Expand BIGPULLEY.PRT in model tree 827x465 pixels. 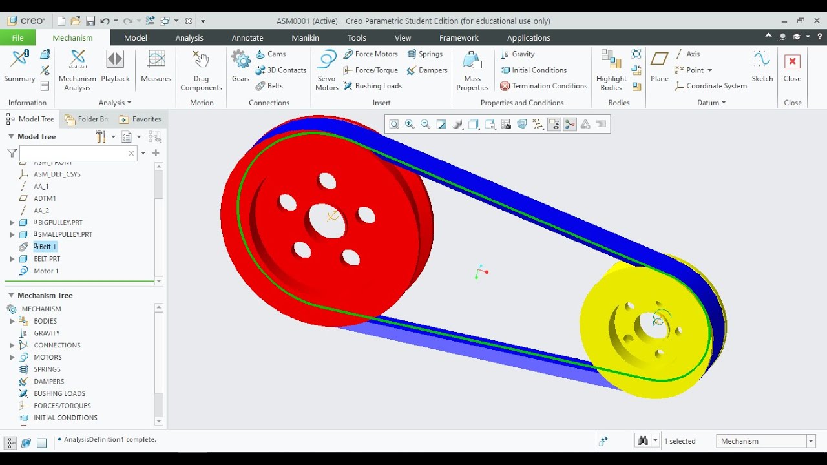tap(12, 223)
